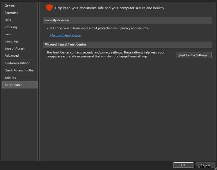
Task: Show the Advanced options
Action: pyautogui.click(x=12, y=55)
